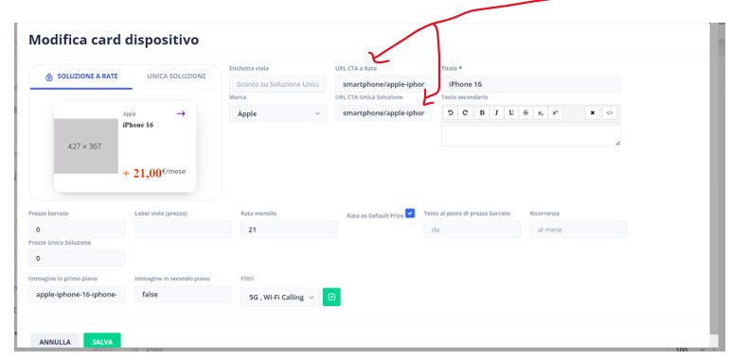Click the green add filter button
This screenshot has width=731, height=360.
[x=331, y=297]
